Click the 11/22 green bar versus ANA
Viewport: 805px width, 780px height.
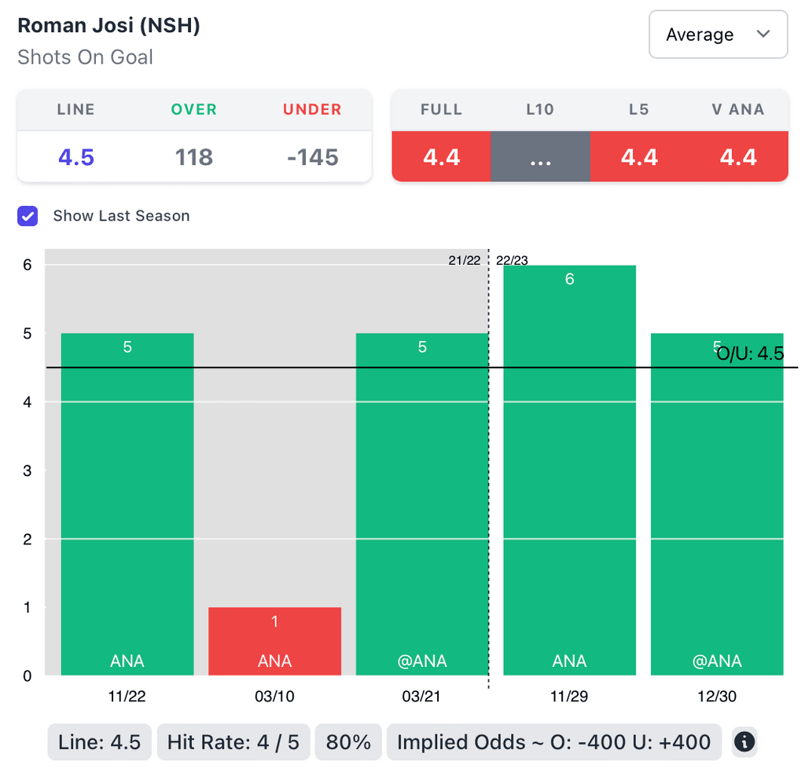click(127, 503)
